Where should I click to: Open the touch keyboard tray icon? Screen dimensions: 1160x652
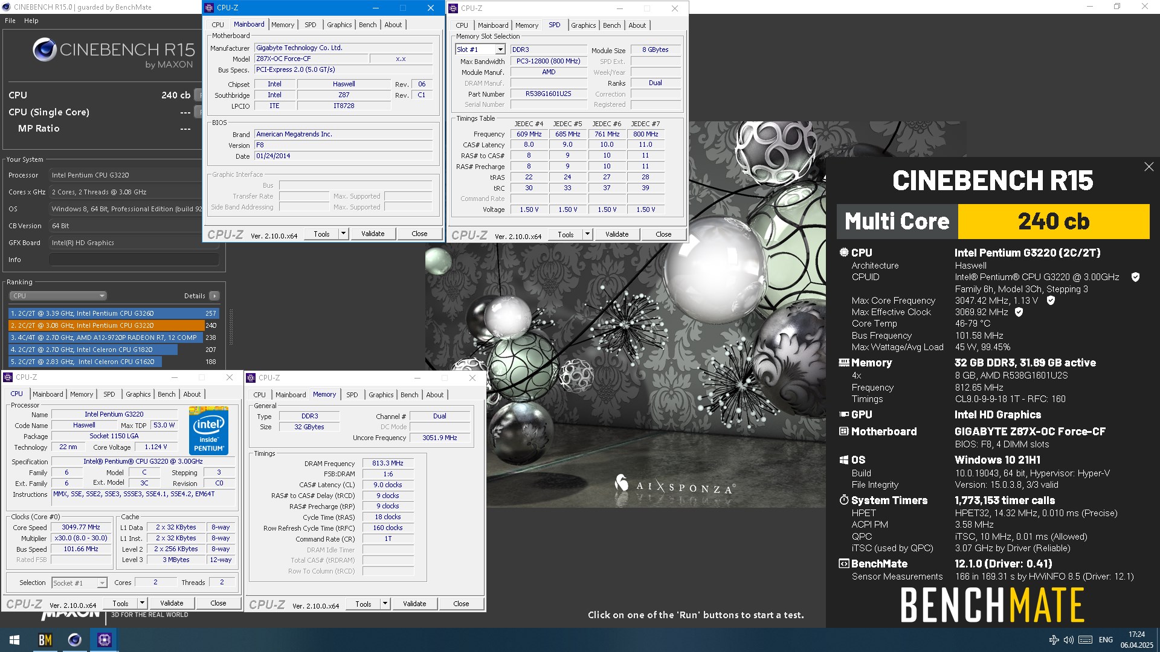click(x=1085, y=640)
